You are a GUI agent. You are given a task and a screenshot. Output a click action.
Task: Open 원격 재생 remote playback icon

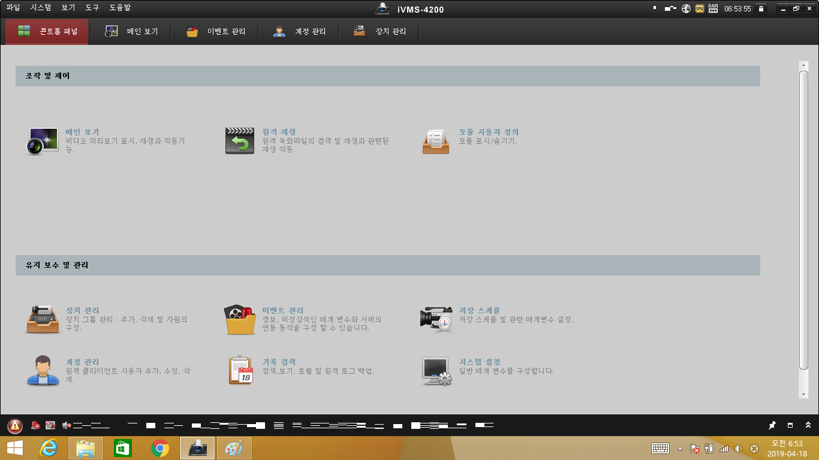coord(239,141)
